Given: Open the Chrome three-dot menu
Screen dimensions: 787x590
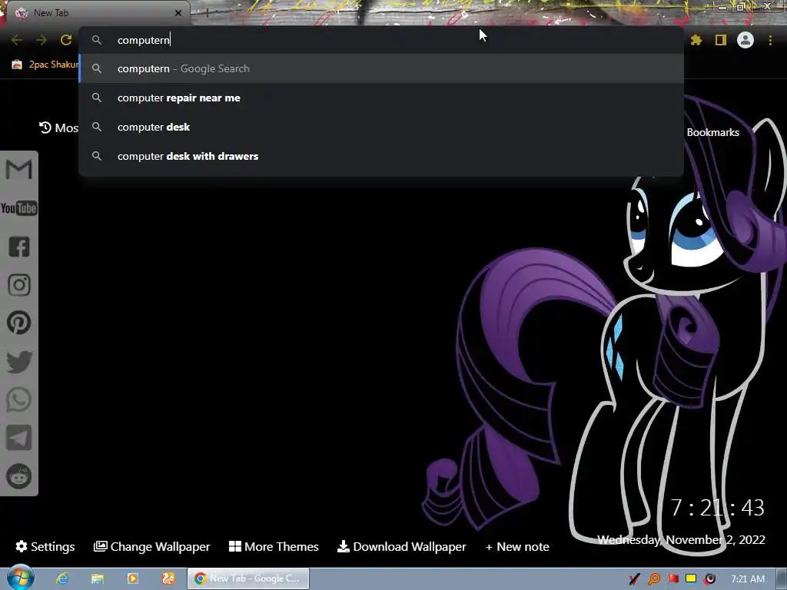Looking at the screenshot, I should (770, 40).
